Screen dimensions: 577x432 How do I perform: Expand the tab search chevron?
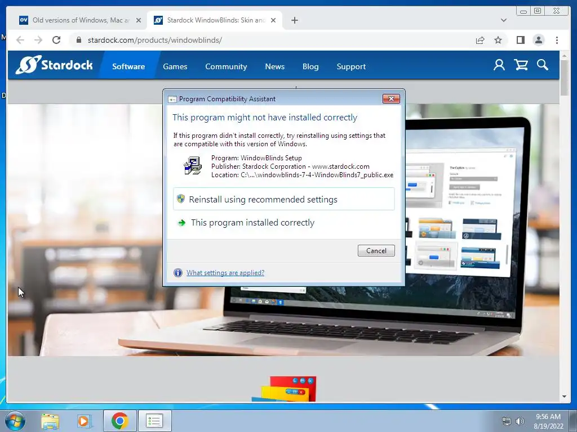pos(503,20)
